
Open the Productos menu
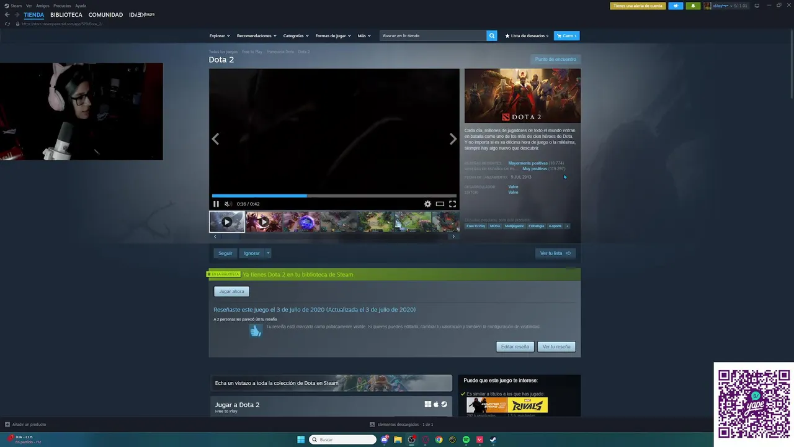click(x=62, y=6)
